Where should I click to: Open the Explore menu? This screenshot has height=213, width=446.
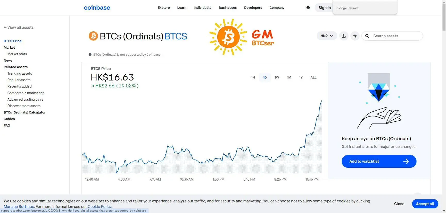pyautogui.click(x=164, y=8)
